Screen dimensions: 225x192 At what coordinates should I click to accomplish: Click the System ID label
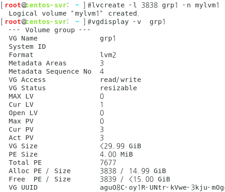[x=27, y=47]
